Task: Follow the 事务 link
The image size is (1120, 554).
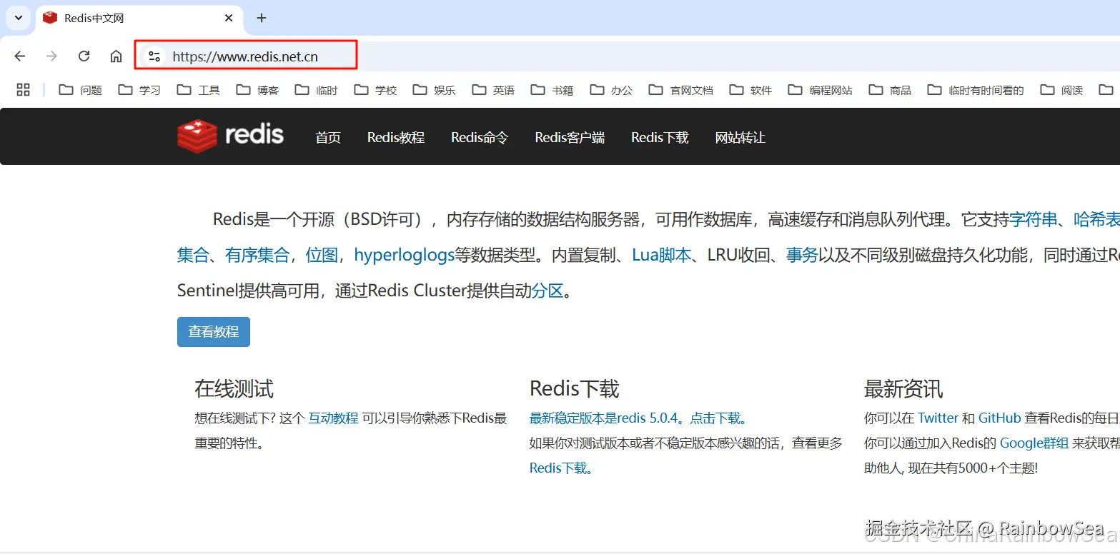Action: tap(802, 255)
